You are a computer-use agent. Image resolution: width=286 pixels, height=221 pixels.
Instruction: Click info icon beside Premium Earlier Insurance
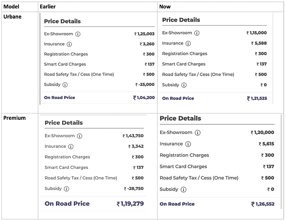[x=71, y=146]
